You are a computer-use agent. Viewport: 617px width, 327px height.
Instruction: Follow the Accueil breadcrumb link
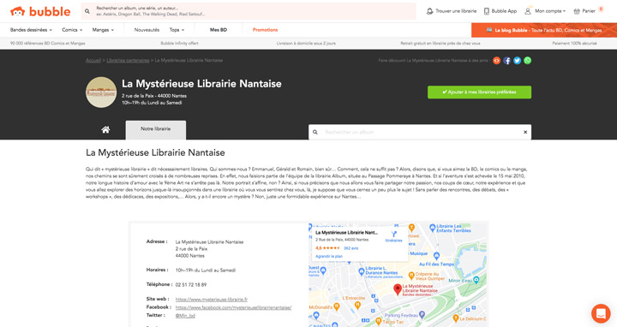pyautogui.click(x=93, y=61)
